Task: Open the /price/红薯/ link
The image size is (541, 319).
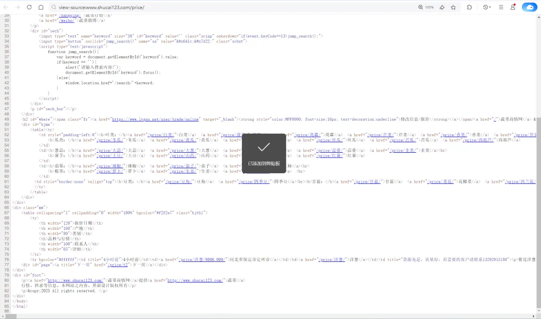Action: pyautogui.click(x=330, y=156)
